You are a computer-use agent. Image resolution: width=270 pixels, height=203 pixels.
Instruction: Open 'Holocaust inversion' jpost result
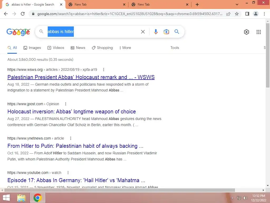72,112
